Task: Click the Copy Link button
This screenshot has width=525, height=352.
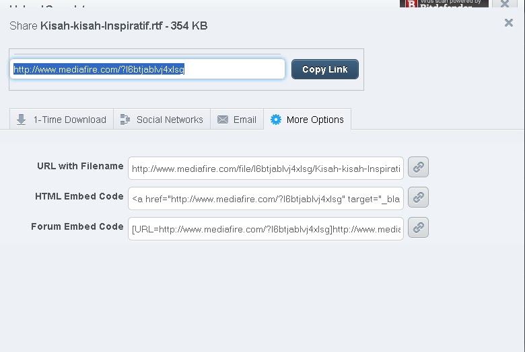Action: 325,69
